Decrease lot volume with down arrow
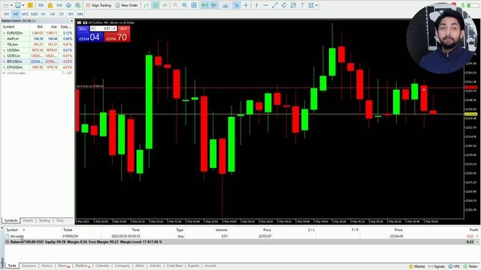This screenshot has height=270, width=481. [92, 28]
